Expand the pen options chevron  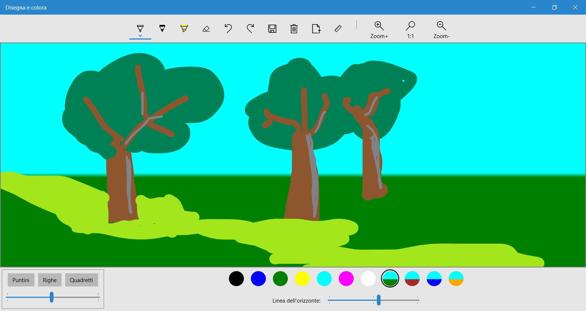[140, 36]
